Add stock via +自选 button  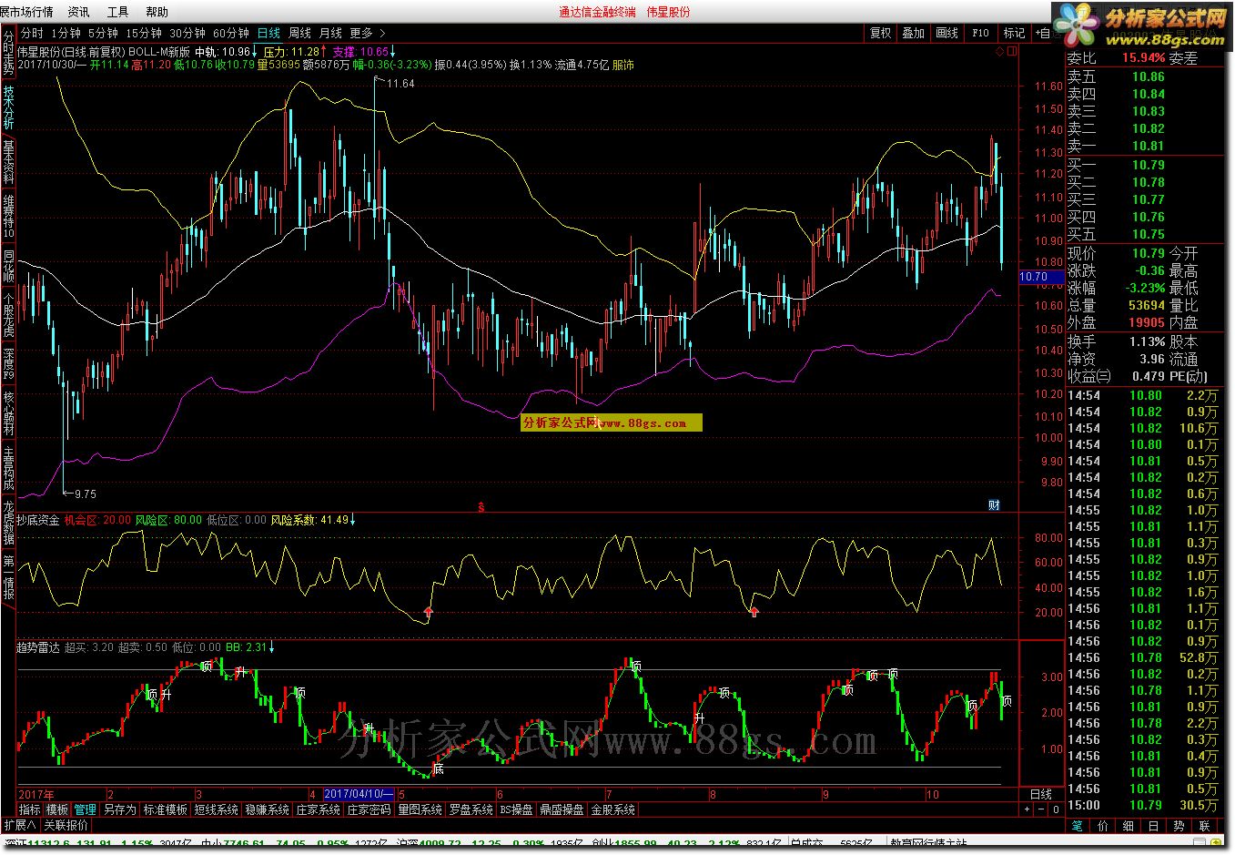click(x=1043, y=33)
